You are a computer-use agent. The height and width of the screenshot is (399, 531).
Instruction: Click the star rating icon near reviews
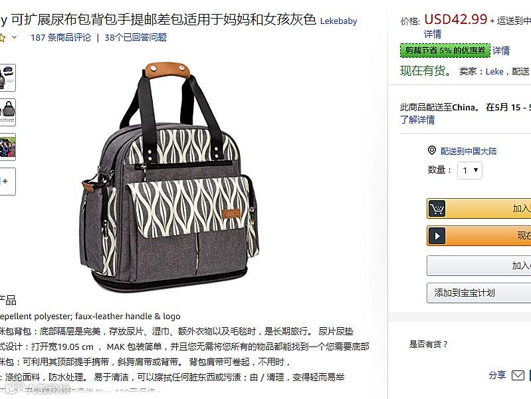[2, 37]
